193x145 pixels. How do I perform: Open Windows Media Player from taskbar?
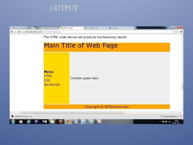pos(21,122)
